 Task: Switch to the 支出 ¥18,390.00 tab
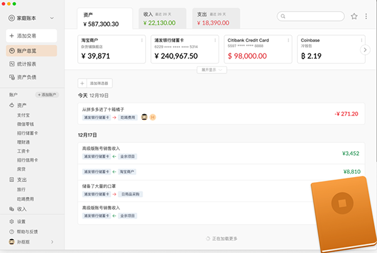(x=216, y=18)
